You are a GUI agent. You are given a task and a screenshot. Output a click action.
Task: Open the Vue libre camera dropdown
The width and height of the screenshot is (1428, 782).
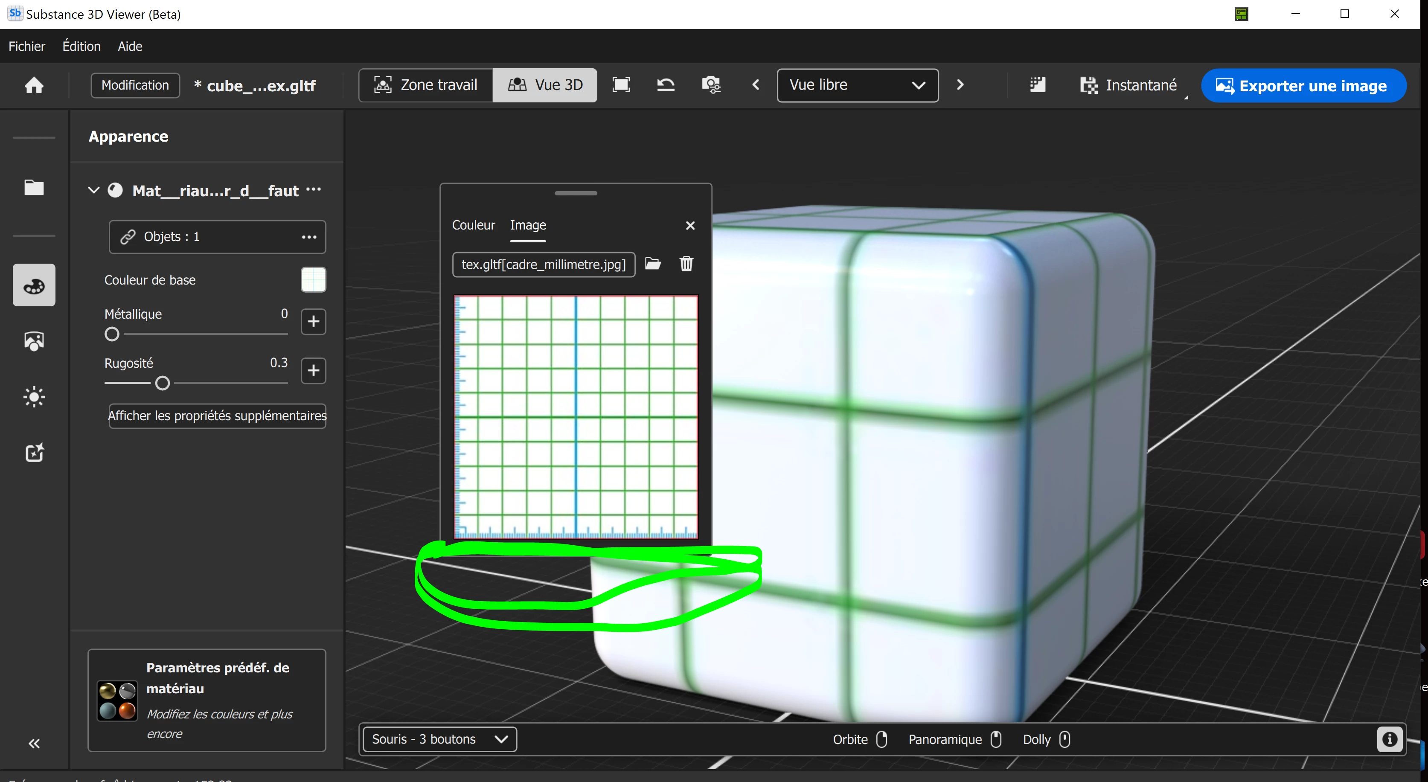[x=857, y=85]
